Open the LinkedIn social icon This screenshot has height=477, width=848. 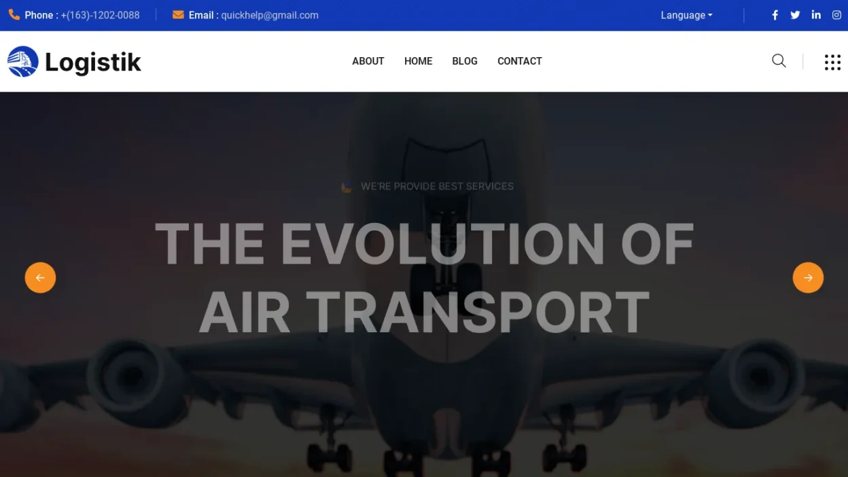(816, 15)
